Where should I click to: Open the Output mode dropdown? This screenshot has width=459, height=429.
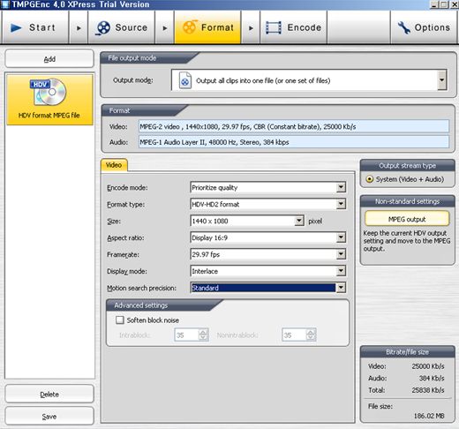[442, 80]
